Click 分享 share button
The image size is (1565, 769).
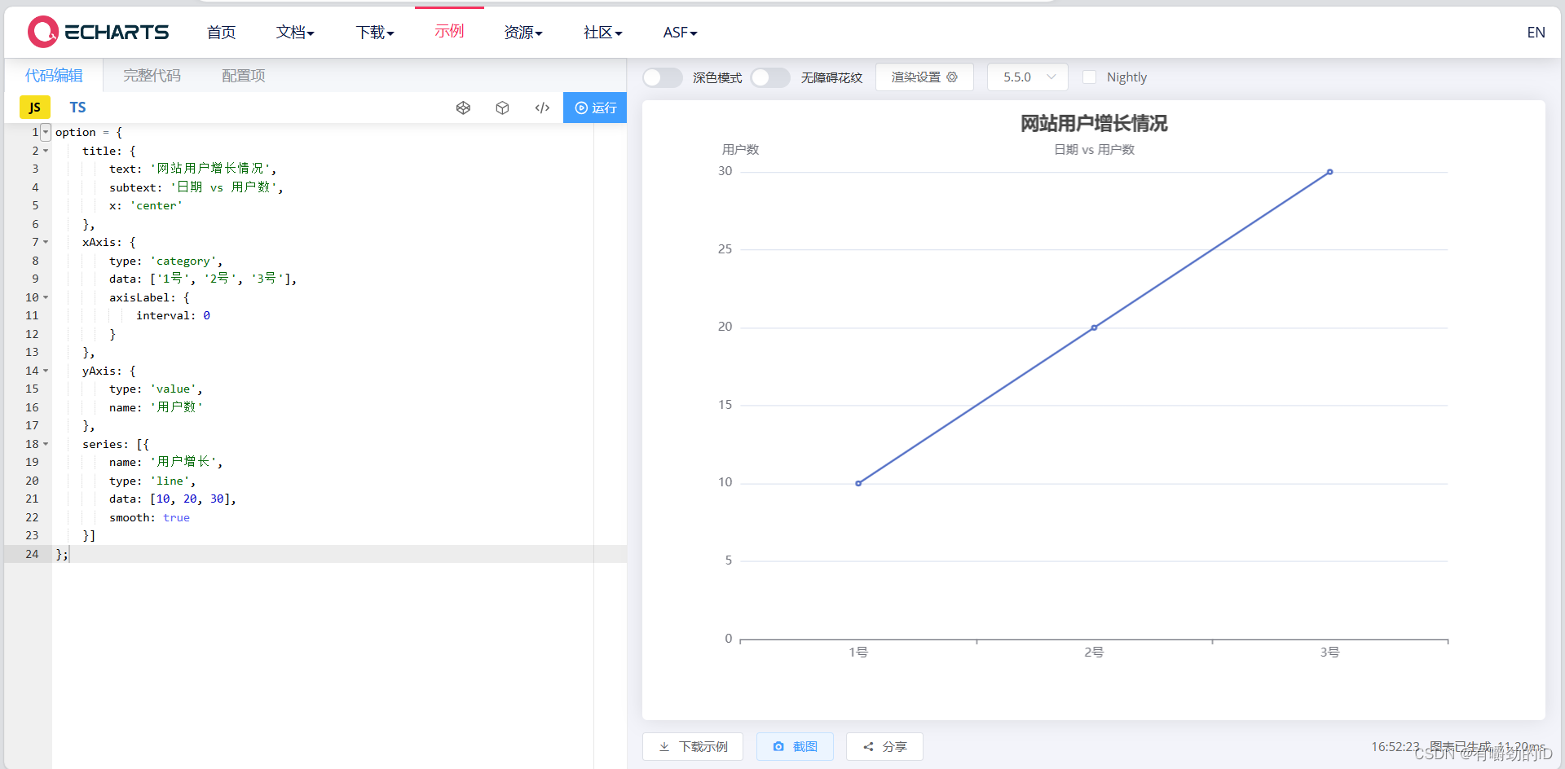884,746
